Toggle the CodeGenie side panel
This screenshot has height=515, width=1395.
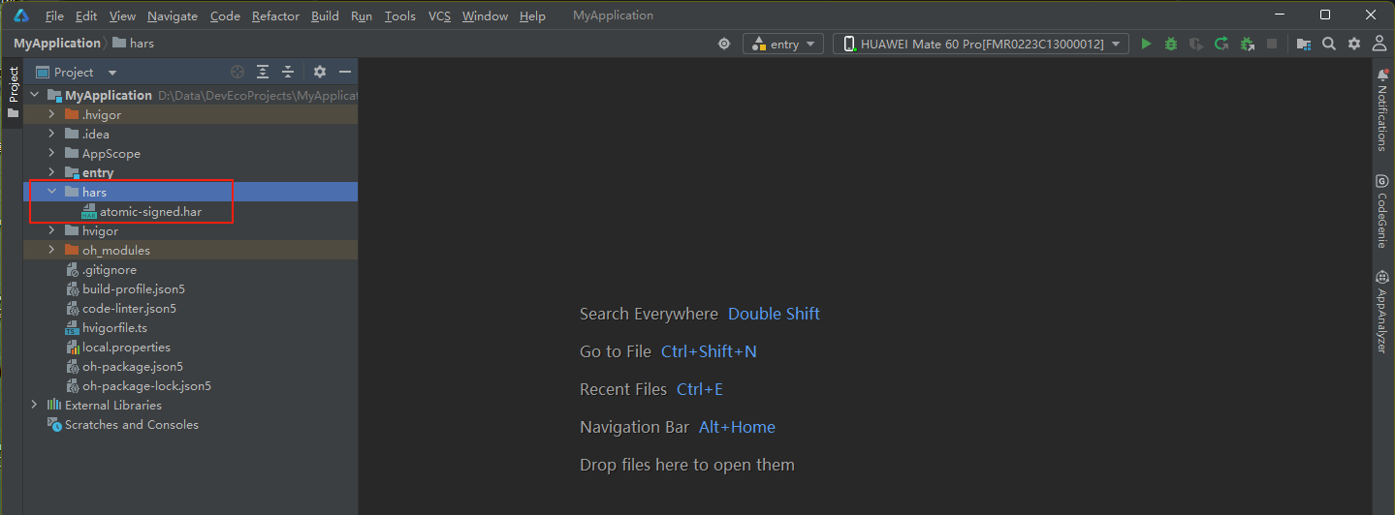[x=1382, y=211]
